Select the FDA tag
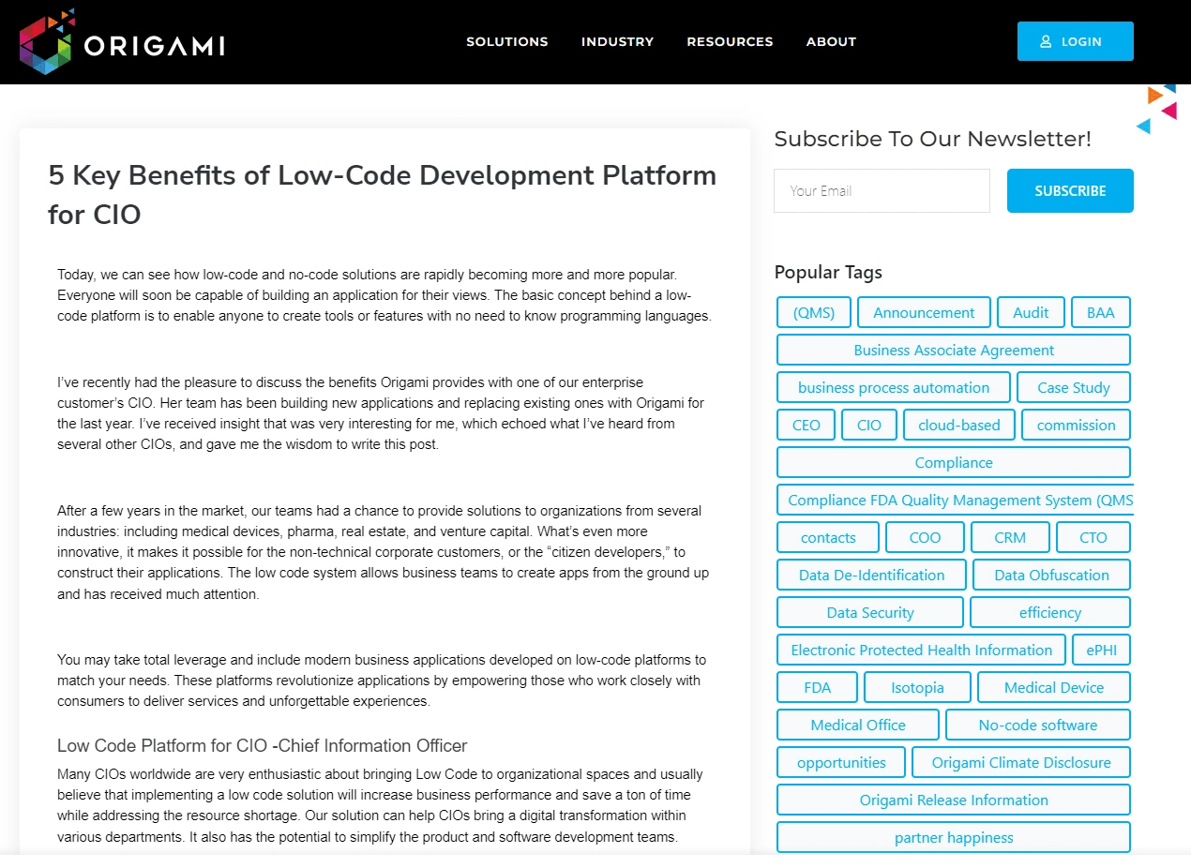Screen dimensions: 1191x868 pyautogui.click(x=818, y=687)
